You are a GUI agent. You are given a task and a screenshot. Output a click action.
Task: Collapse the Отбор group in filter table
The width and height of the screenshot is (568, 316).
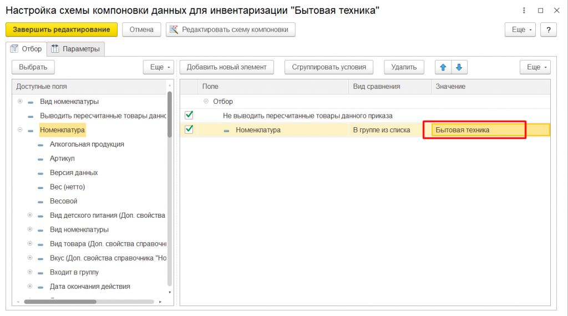pos(206,101)
